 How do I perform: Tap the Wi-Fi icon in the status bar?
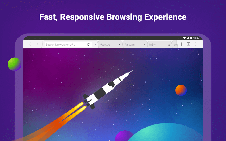184,38
